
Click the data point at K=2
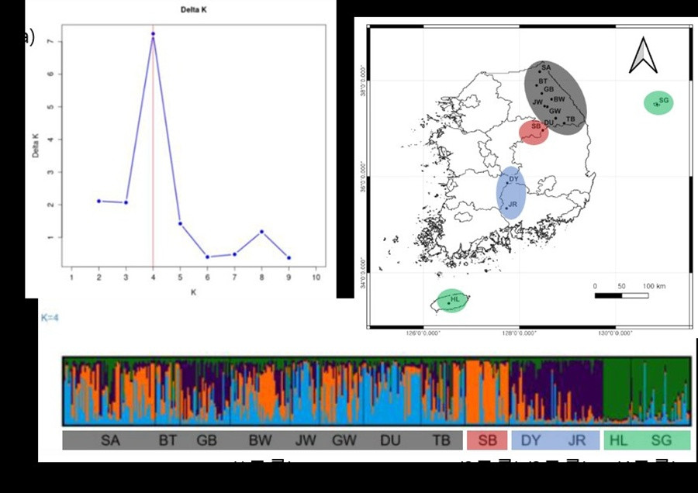click(98, 201)
